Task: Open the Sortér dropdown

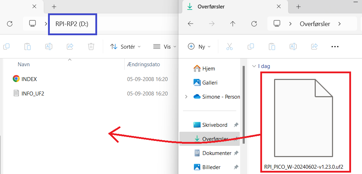Action: [125, 47]
